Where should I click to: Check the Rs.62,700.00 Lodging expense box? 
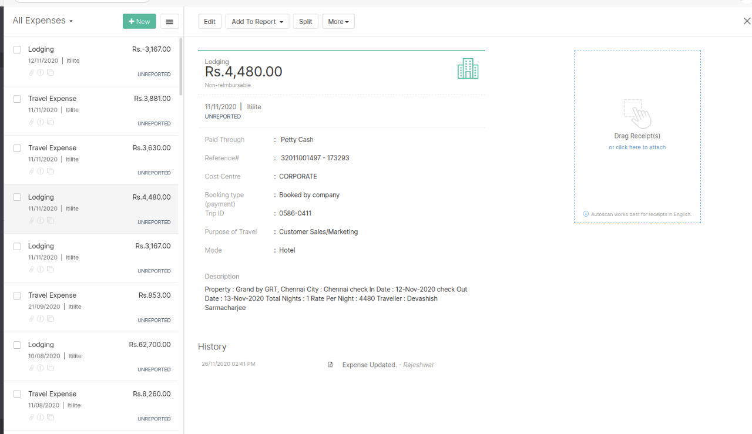click(17, 345)
